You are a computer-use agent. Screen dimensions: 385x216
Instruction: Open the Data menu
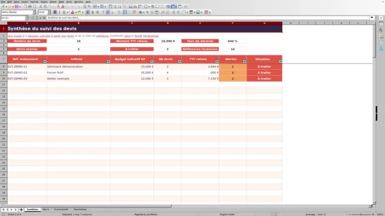tap(61, 1)
